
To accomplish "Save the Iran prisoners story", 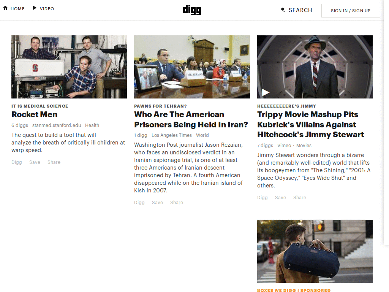I will click(x=157, y=202).
